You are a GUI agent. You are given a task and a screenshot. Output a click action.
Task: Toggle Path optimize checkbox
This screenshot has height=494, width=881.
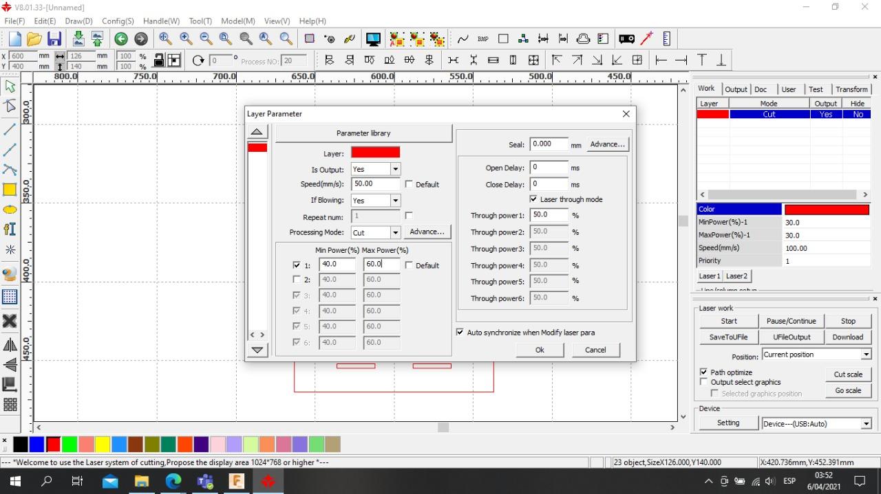(703, 372)
